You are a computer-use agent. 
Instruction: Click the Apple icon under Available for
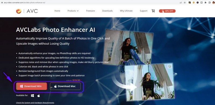[39, 96]
